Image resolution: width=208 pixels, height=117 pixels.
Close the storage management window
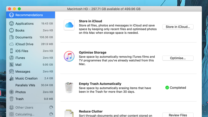(10, 9)
